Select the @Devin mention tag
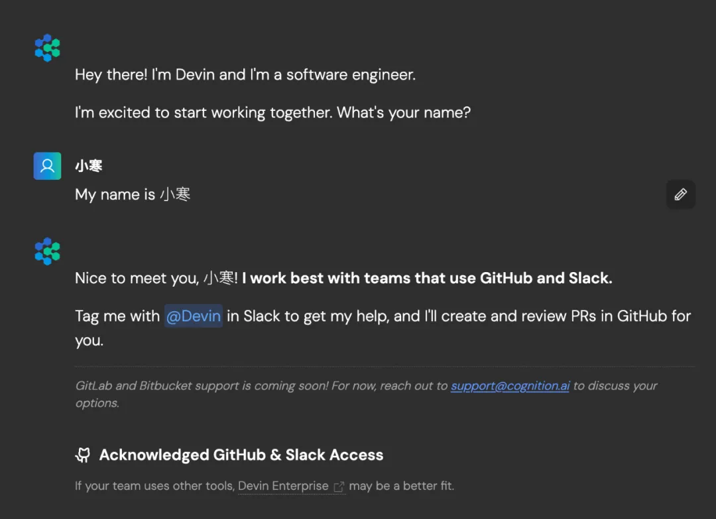716x519 pixels. pyautogui.click(x=193, y=316)
